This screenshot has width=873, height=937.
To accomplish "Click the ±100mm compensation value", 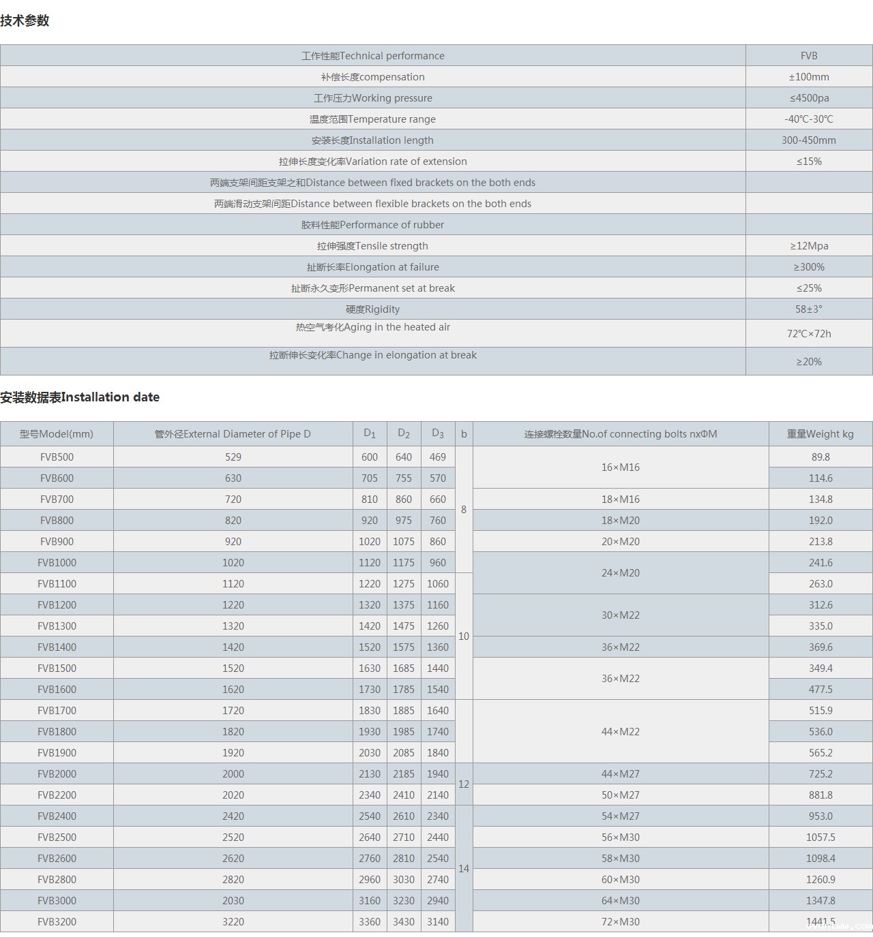I will (x=808, y=77).
